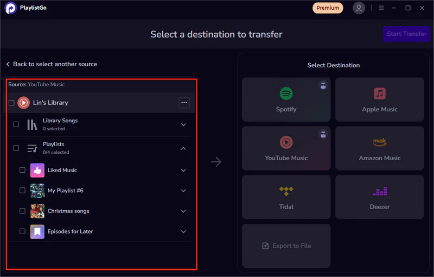Image resolution: width=434 pixels, height=277 pixels.
Task: Click the Start Transfer button
Action: point(406,34)
